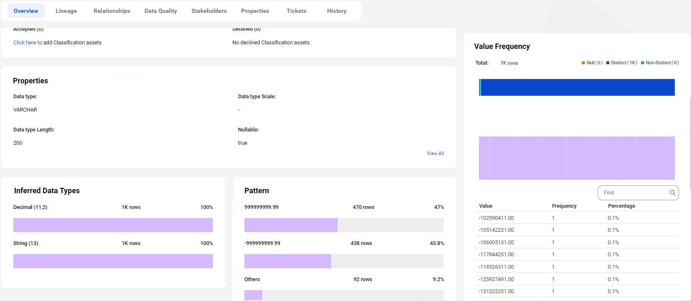Click the Inferred Data Types heading
Image resolution: width=691 pixels, height=301 pixels.
pyautogui.click(x=47, y=191)
